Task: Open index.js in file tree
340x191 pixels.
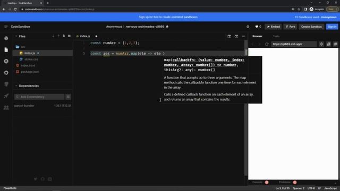Action: click(x=42, y=53)
